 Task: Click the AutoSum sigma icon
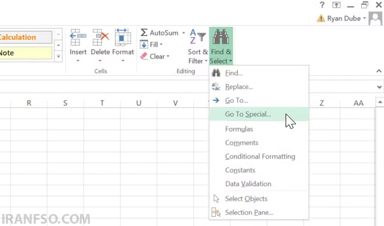click(144, 32)
